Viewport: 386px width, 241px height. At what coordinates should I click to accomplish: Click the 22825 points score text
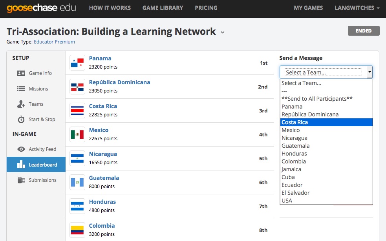click(x=103, y=115)
